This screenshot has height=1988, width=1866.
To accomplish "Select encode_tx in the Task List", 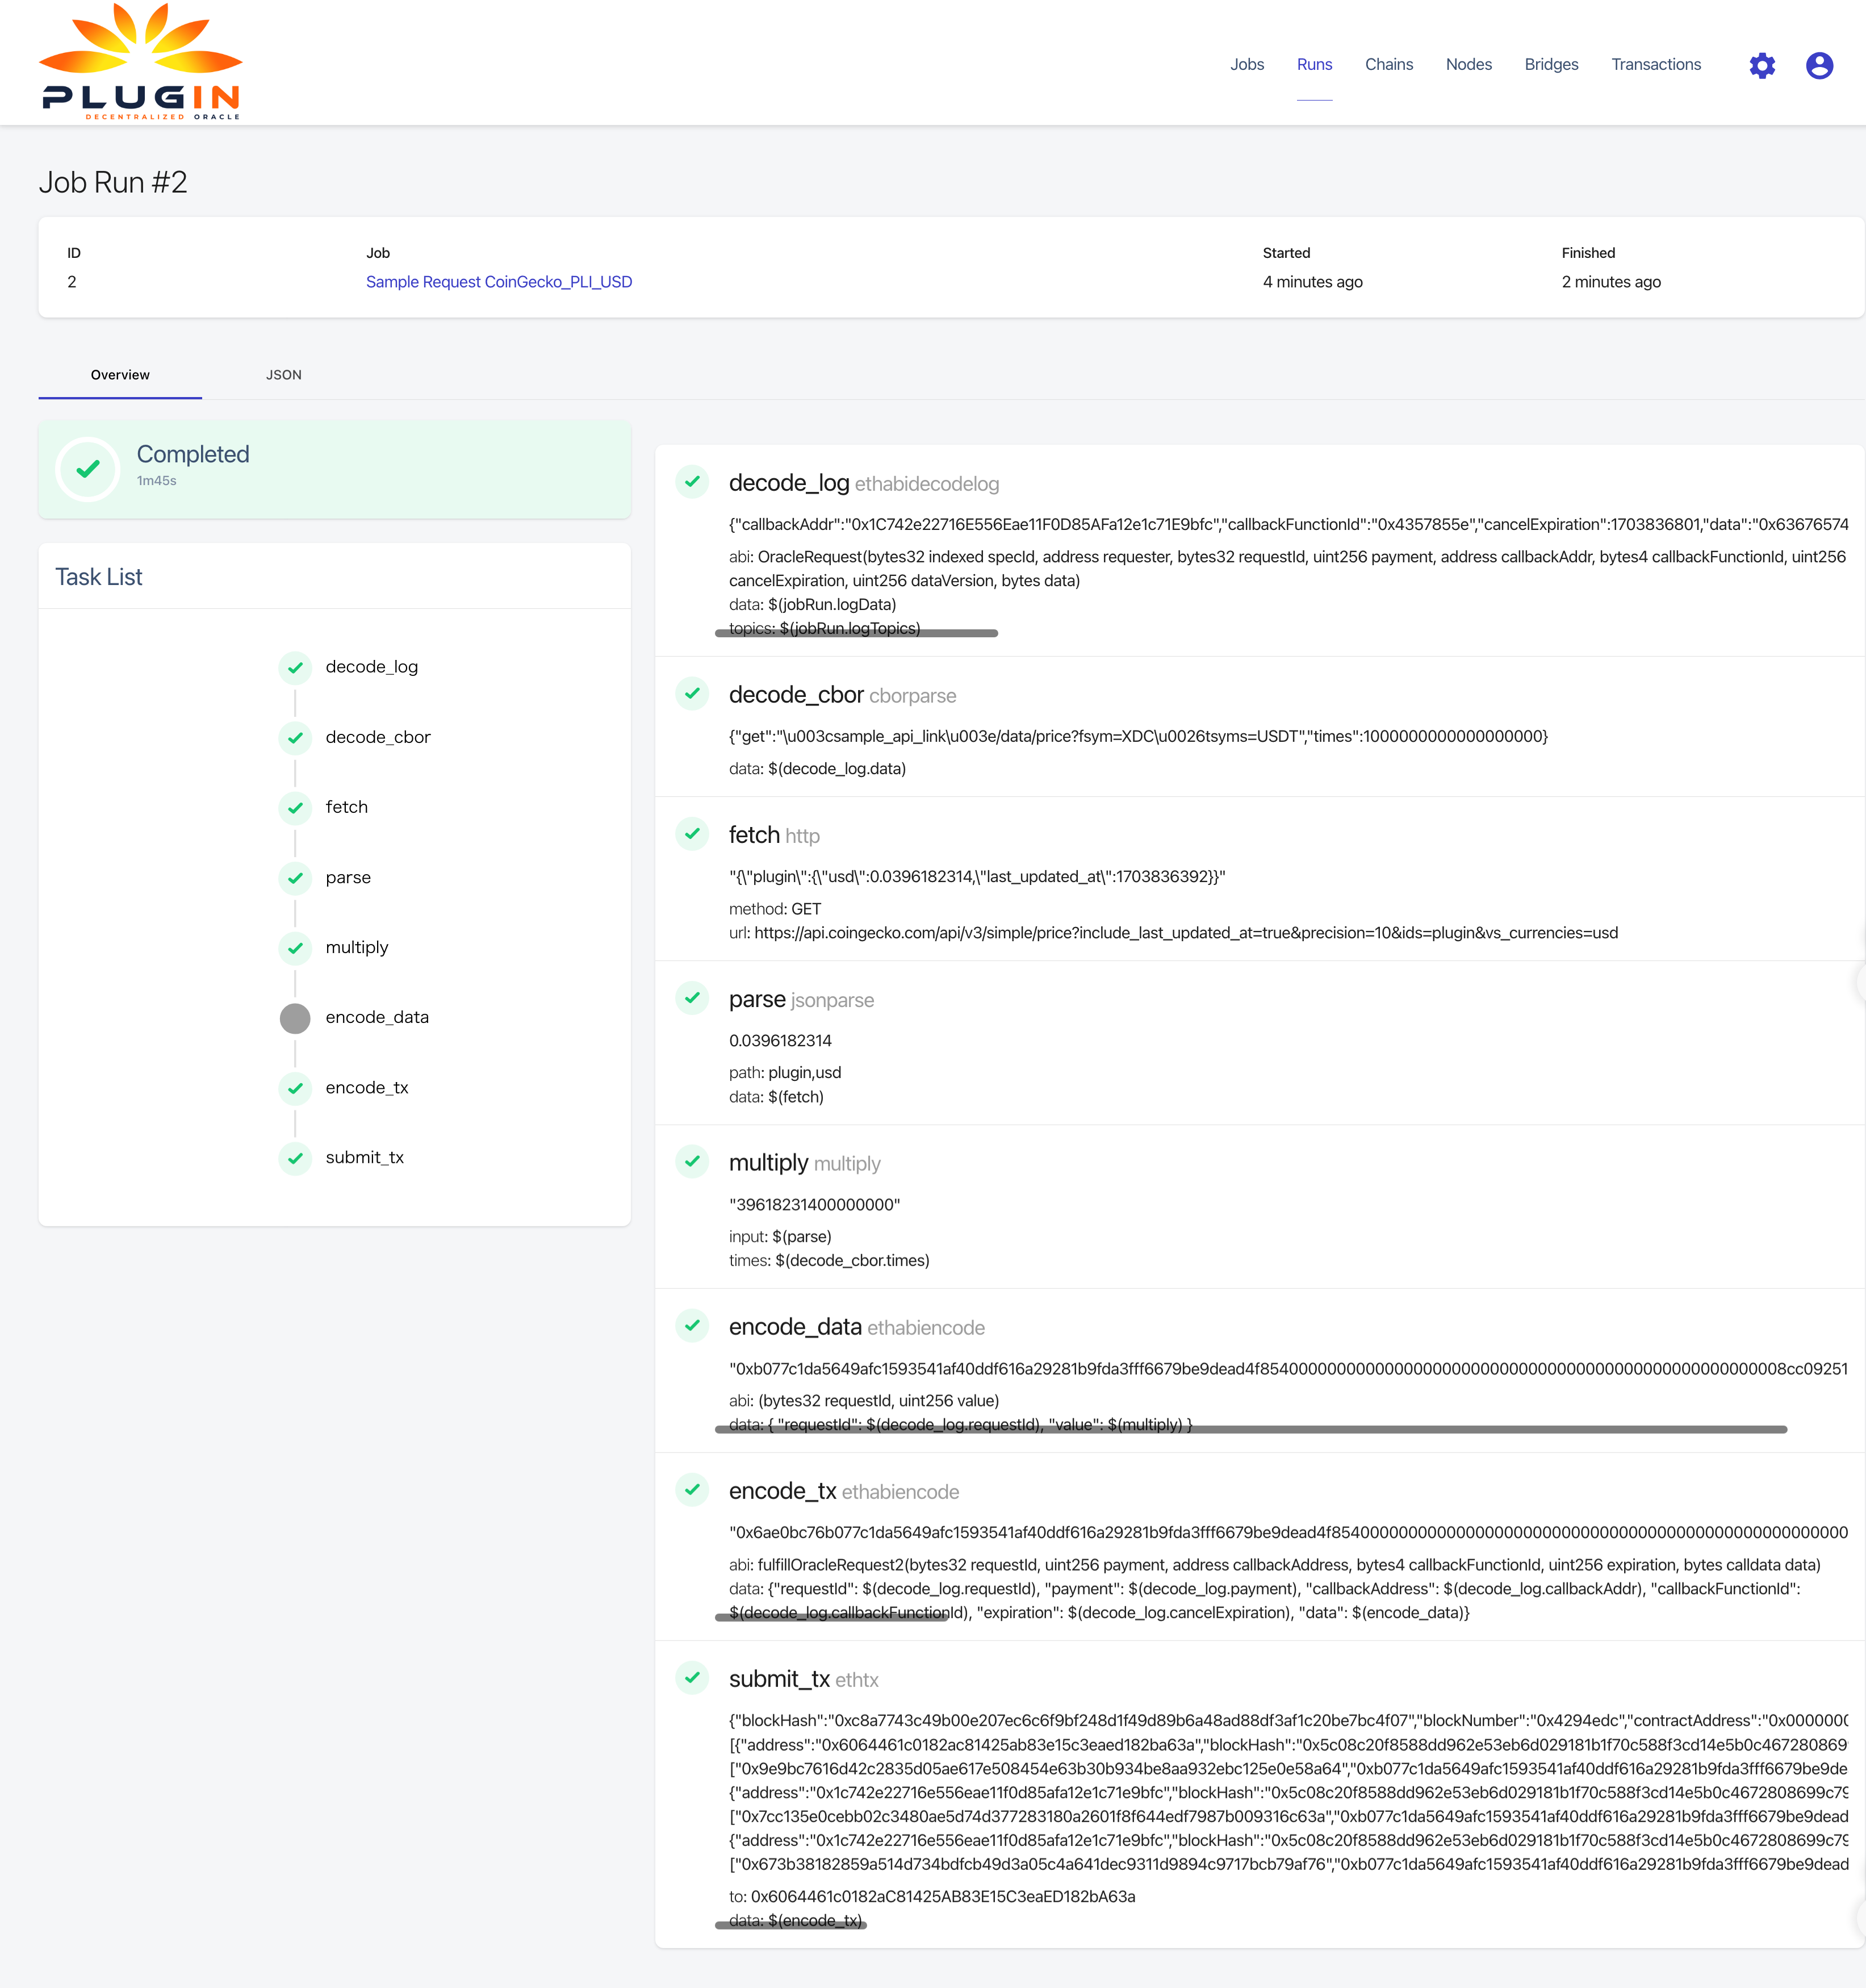I will point(367,1088).
